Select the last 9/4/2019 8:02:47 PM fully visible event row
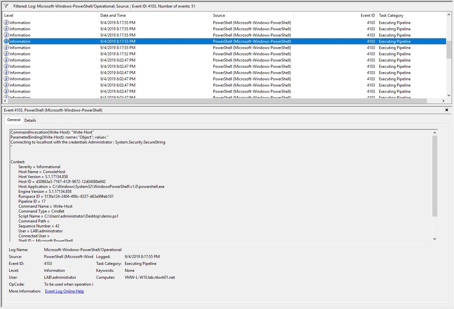 coord(224,91)
